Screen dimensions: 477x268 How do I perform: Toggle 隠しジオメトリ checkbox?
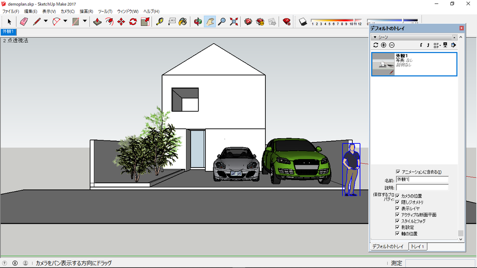click(397, 202)
